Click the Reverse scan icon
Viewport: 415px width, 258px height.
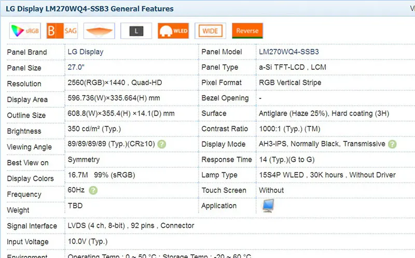point(247,31)
